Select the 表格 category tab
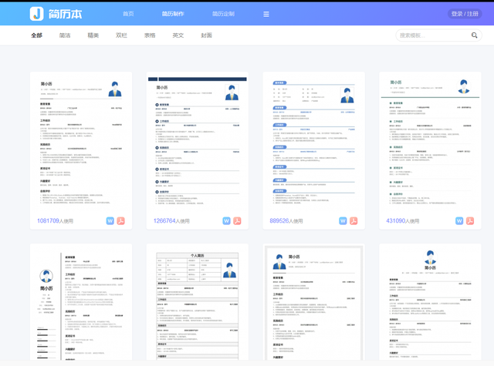The image size is (494, 366). click(150, 35)
